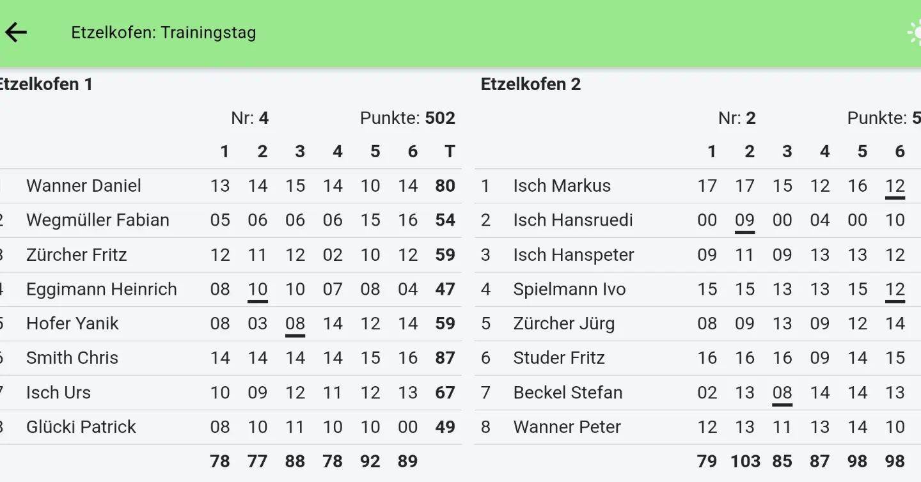Click the Etzelkofen 1 team heading
This screenshot has width=921, height=482.
(46, 84)
